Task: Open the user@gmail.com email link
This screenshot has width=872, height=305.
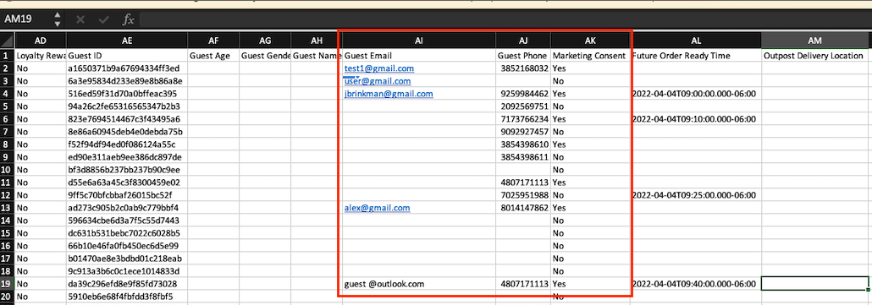Action: point(378,81)
